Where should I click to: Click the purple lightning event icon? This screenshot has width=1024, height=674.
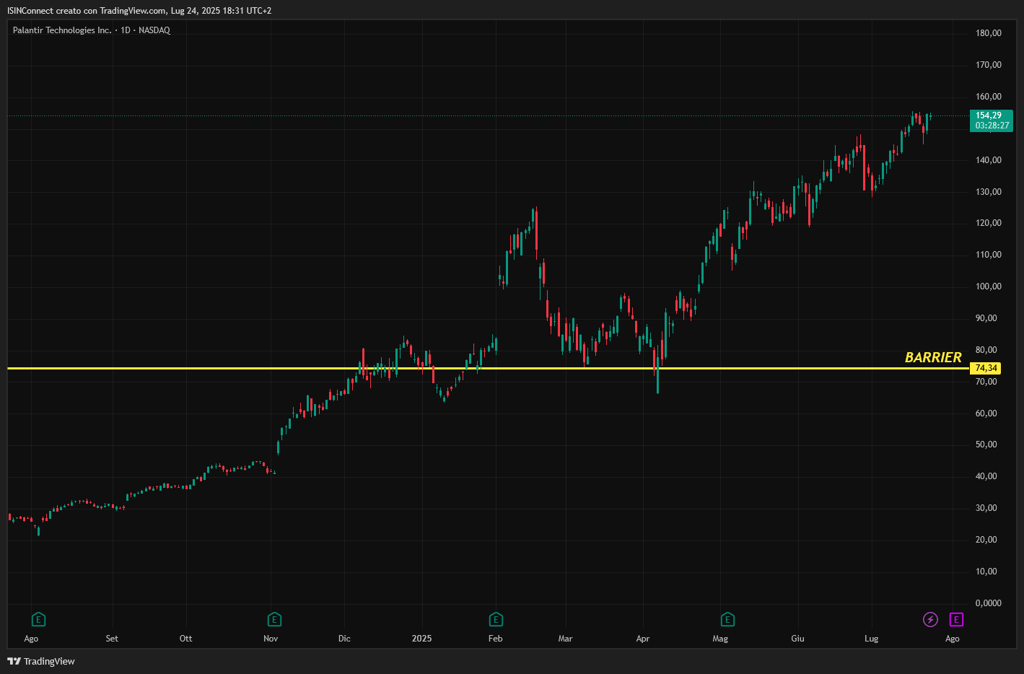(930, 619)
